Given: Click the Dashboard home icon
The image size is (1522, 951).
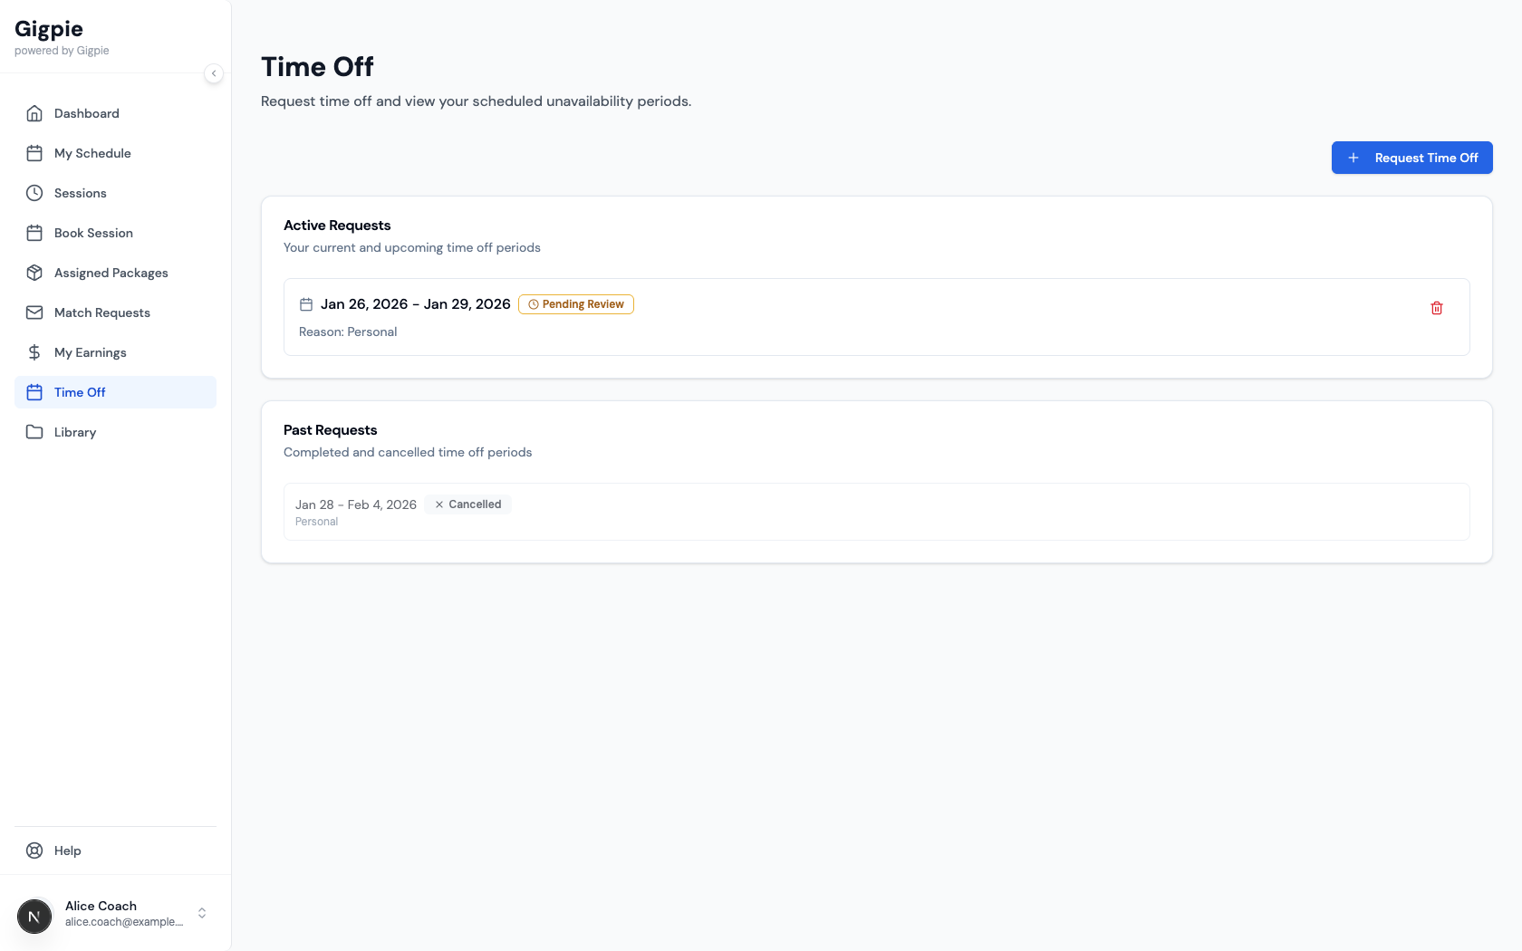Looking at the screenshot, I should tap(34, 113).
